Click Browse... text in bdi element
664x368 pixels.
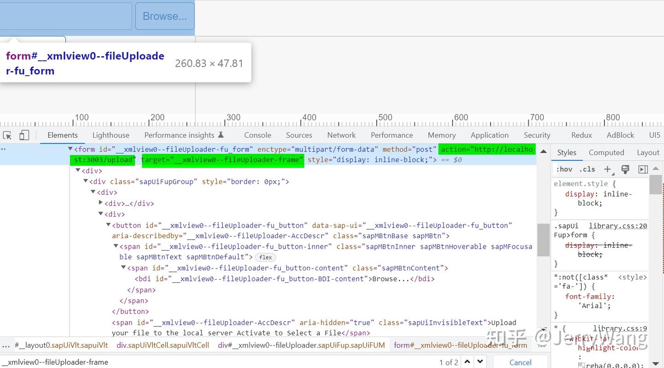pyautogui.click(x=391, y=279)
